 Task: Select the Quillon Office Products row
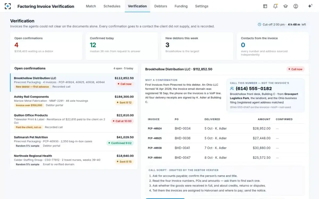(x=74, y=121)
